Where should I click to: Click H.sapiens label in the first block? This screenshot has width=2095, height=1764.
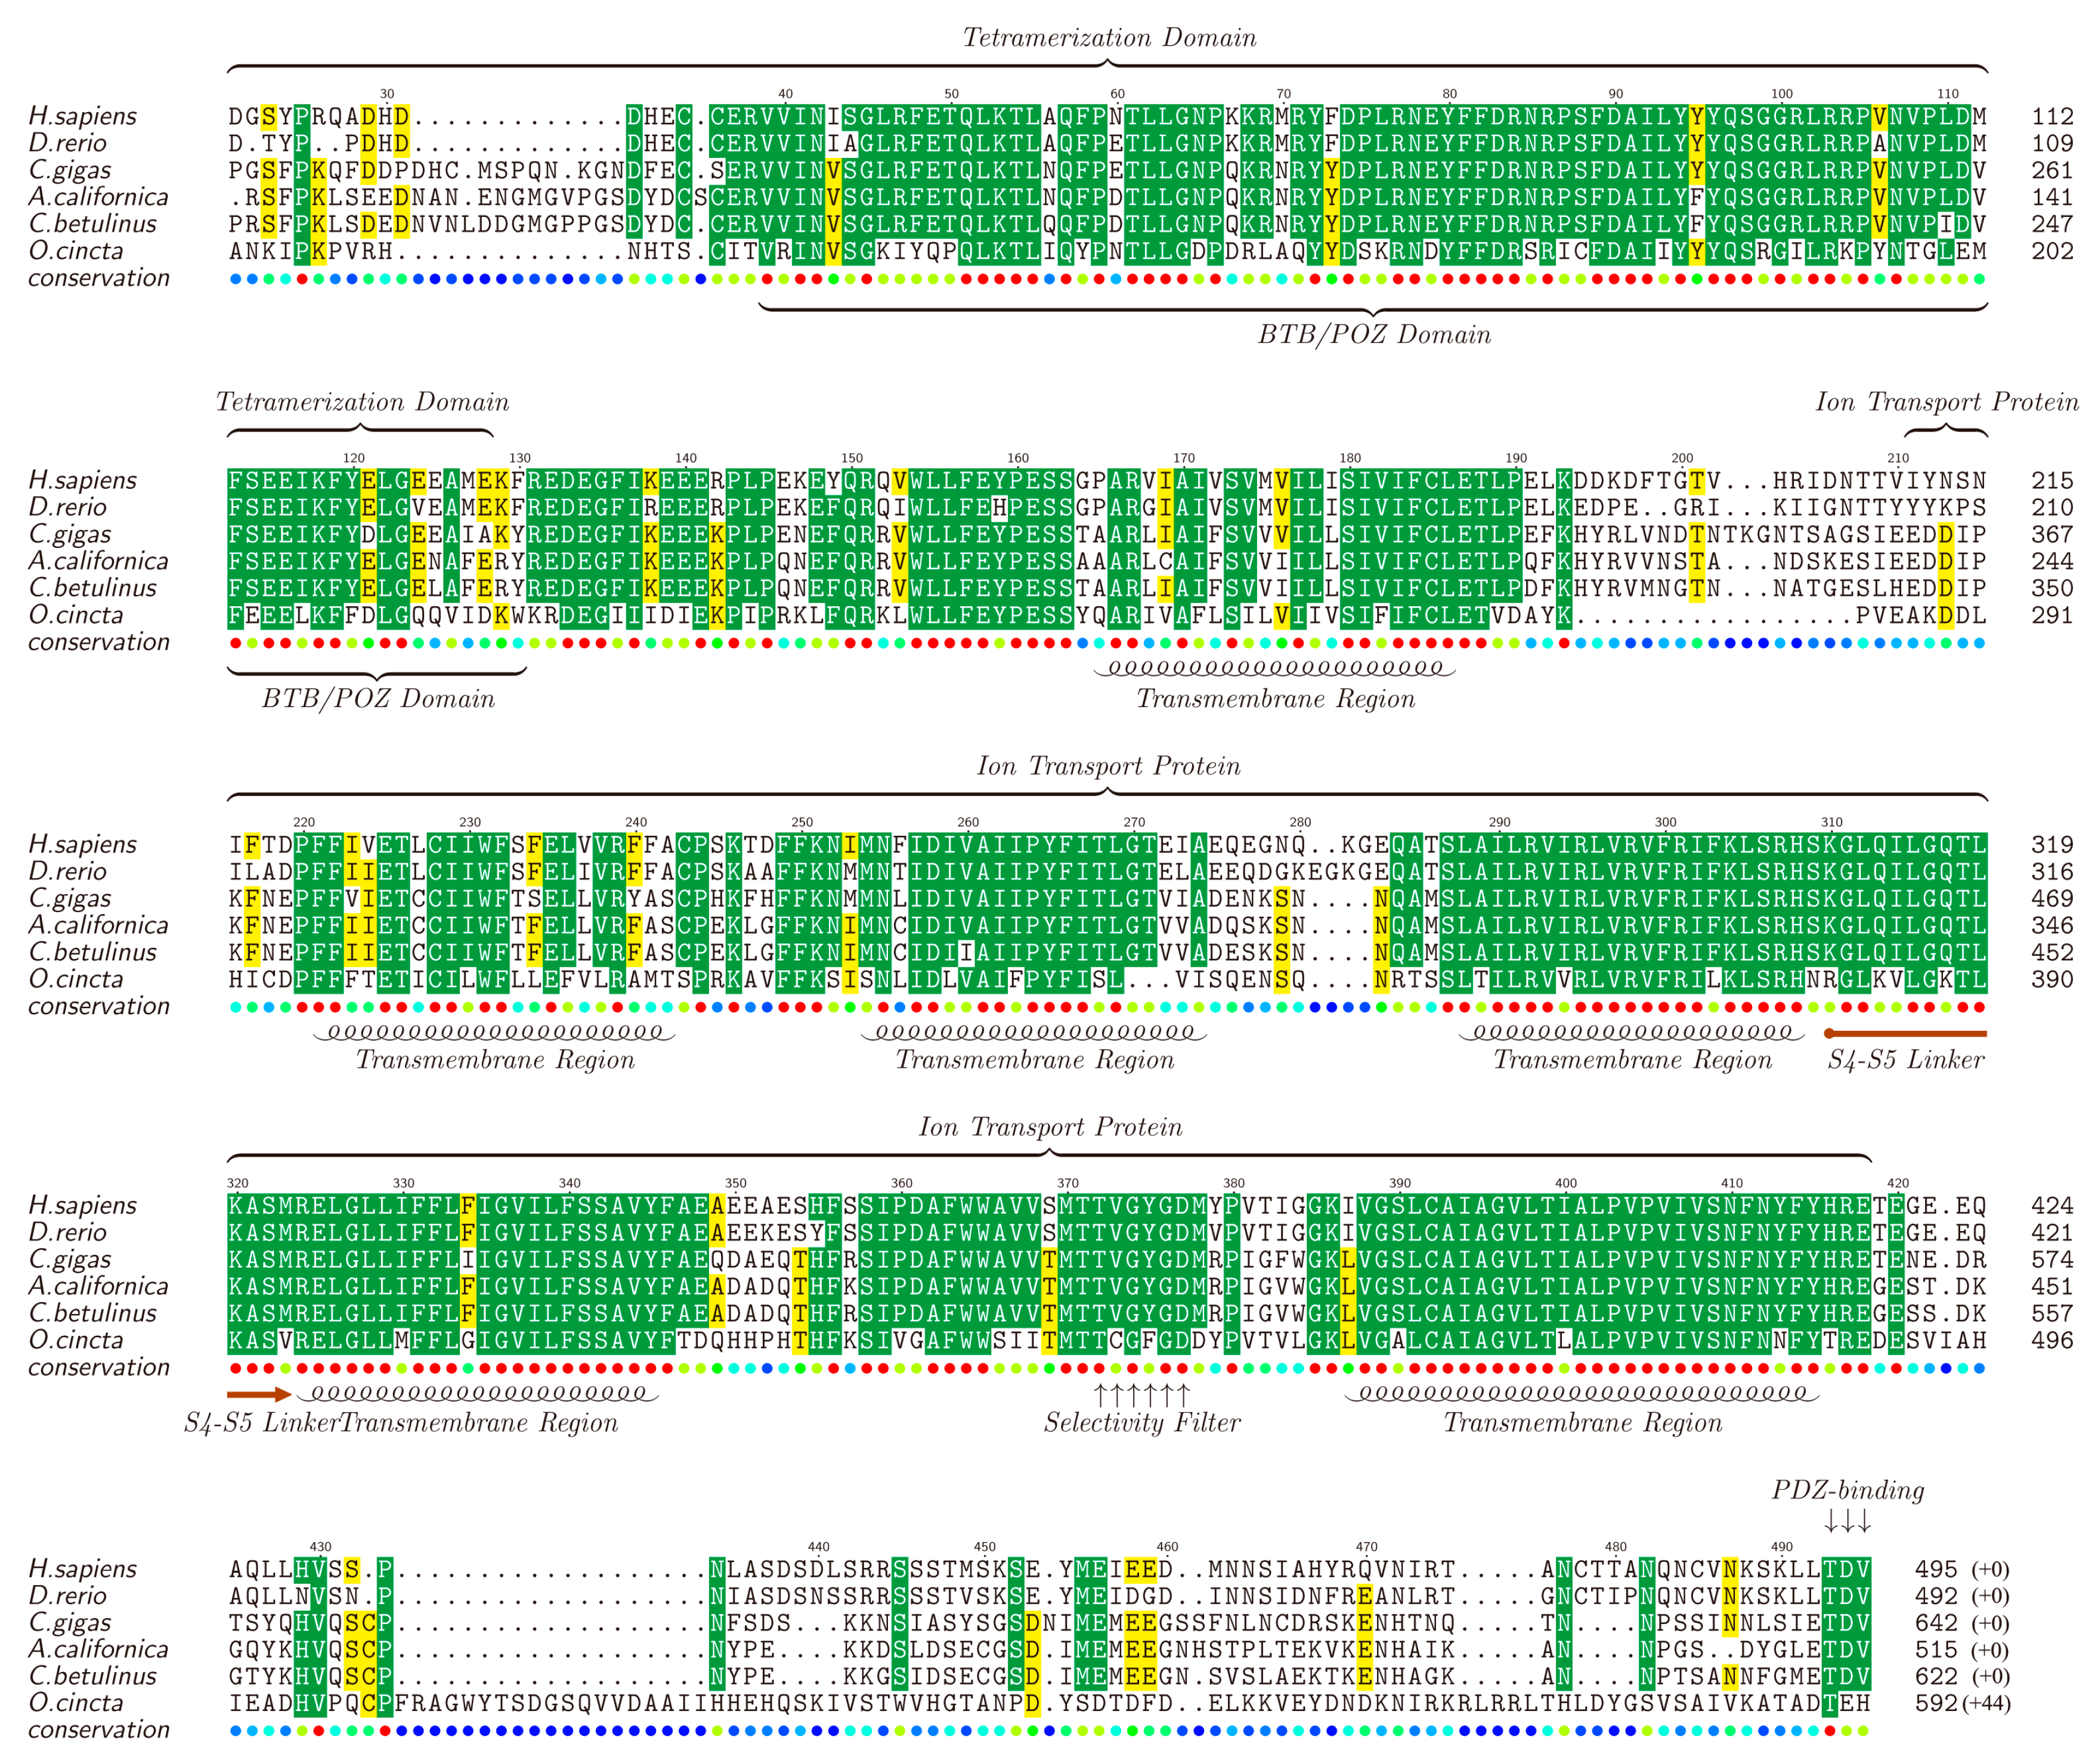click(x=82, y=116)
